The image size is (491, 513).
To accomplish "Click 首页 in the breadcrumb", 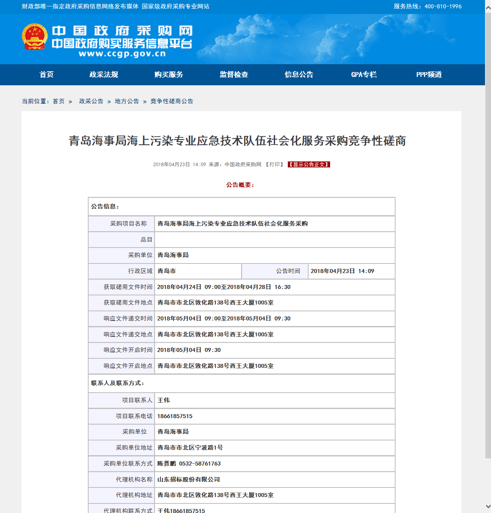I will pos(59,101).
